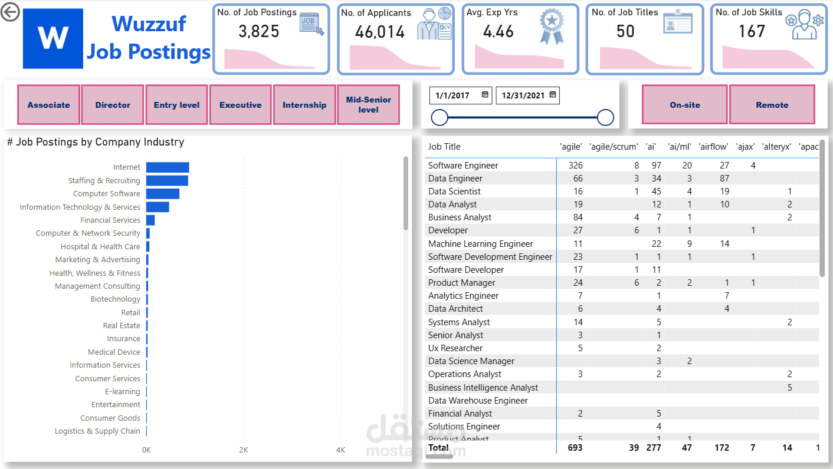Click the Logistics & Supply Chain label
Image resolution: width=833 pixels, height=469 pixels.
click(x=97, y=431)
